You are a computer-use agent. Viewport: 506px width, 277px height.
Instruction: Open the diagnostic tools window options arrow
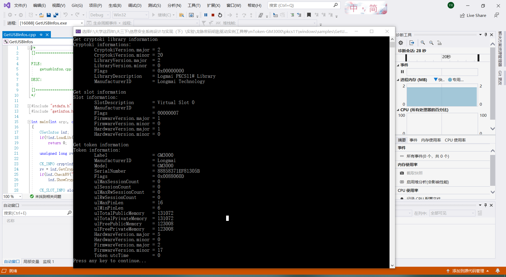pos(480,35)
